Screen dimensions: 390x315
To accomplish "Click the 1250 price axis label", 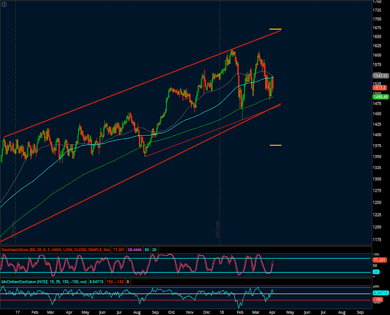I will pos(377,202).
